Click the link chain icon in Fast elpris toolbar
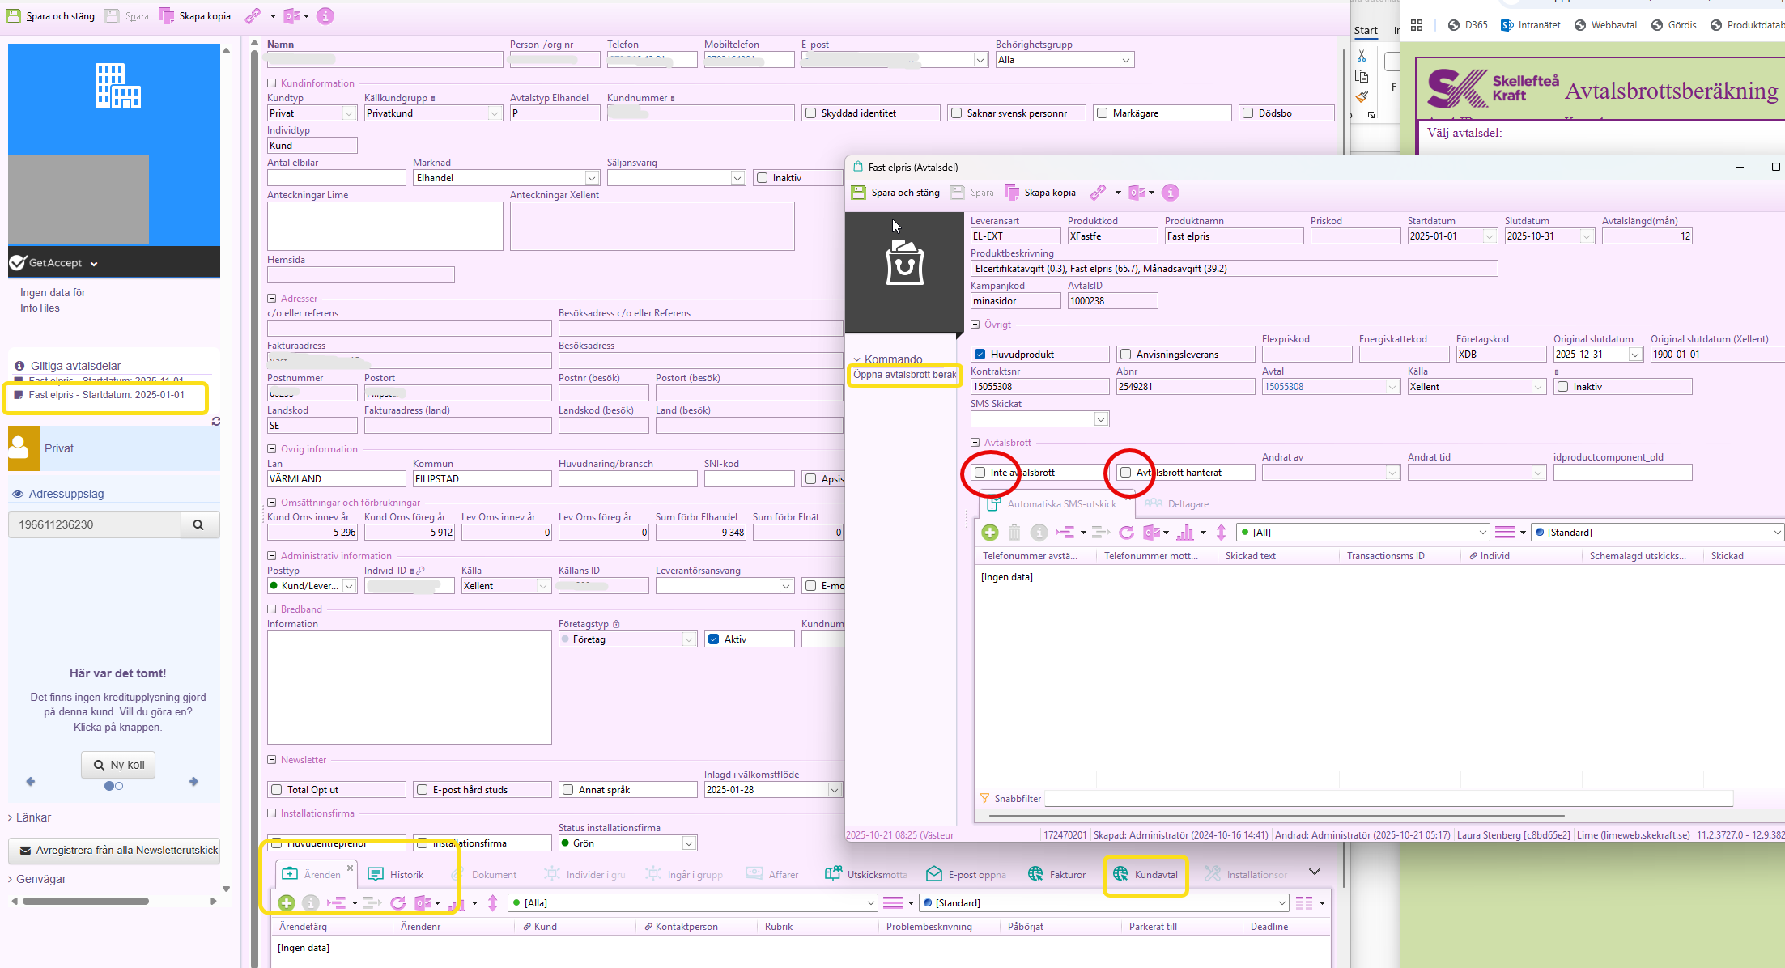The width and height of the screenshot is (1785, 968). [1098, 193]
